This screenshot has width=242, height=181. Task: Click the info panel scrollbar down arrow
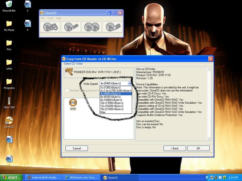pyautogui.click(x=209, y=138)
